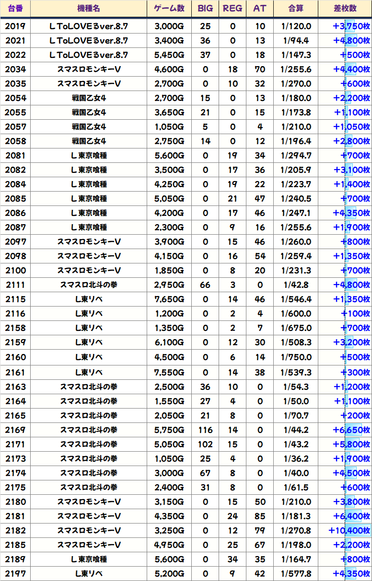The image size is (372, 581).
Task: Click the BIG count 116 cell
Action: [205, 430]
